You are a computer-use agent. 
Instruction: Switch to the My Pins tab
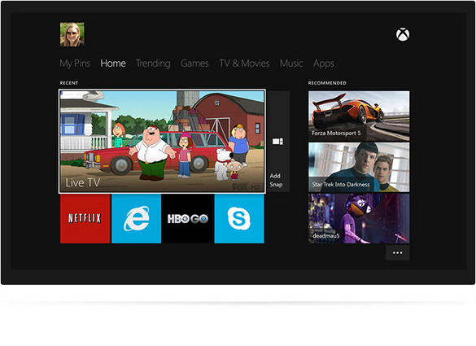click(x=75, y=64)
